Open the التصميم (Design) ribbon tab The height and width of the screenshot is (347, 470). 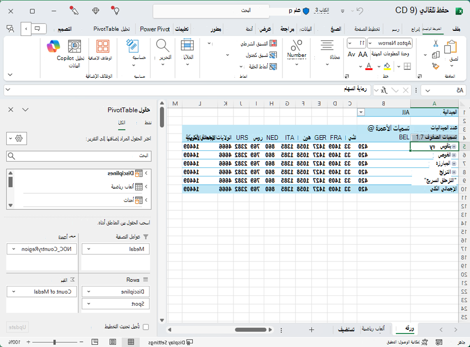pos(65,29)
